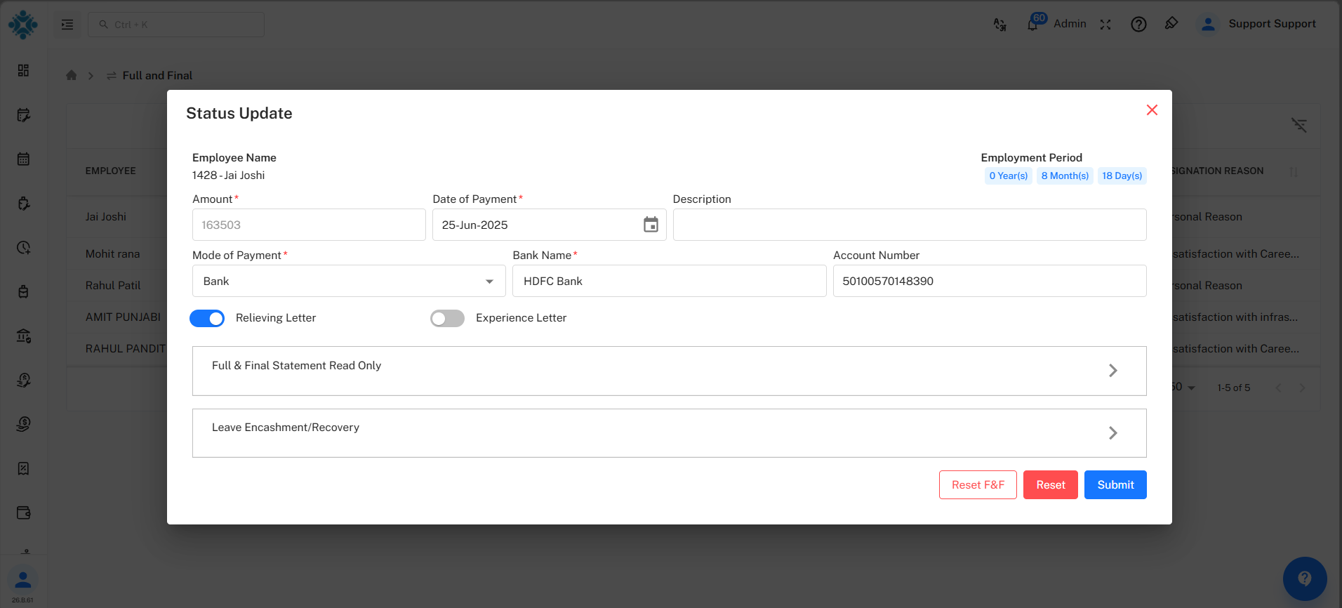Click the Reset F&F button
Image resolution: width=1342 pixels, height=608 pixels.
click(x=978, y=485)
